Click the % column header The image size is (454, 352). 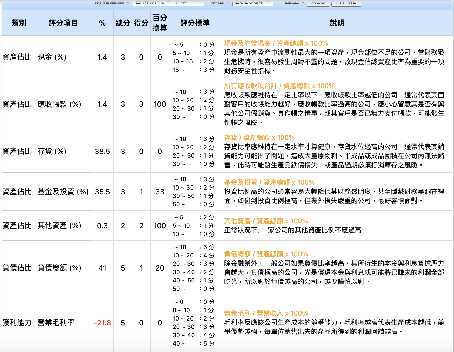(x=102, y=23)
